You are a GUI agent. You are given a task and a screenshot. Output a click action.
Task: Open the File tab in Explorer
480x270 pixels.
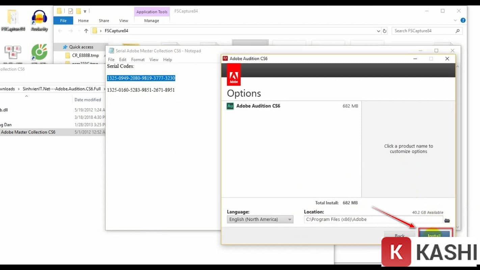[x=63, y=21]
